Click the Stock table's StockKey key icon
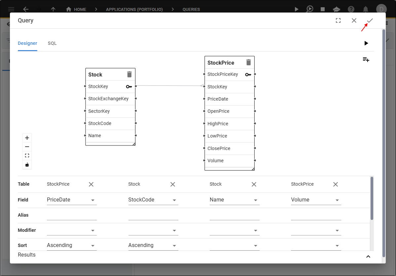This screenshot has height=276, width=396. (x=129, y=87)
